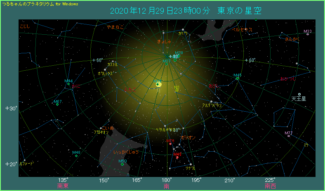Click the M50 marker in いっかくじゅう
The height and width of the screenshot is (191, 325).
click(x=122, y=164)
